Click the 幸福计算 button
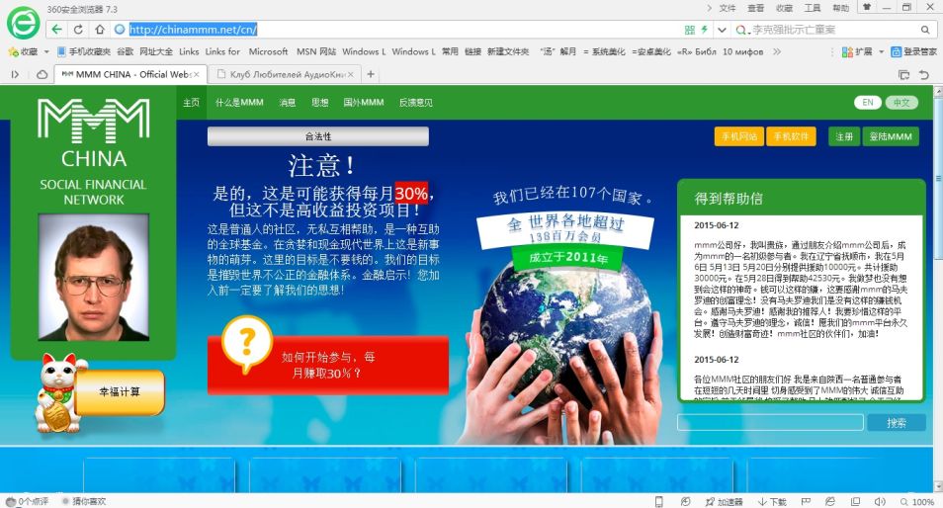Image resolution: width=943 pixels, height=508 pixels. coord(120,392)
